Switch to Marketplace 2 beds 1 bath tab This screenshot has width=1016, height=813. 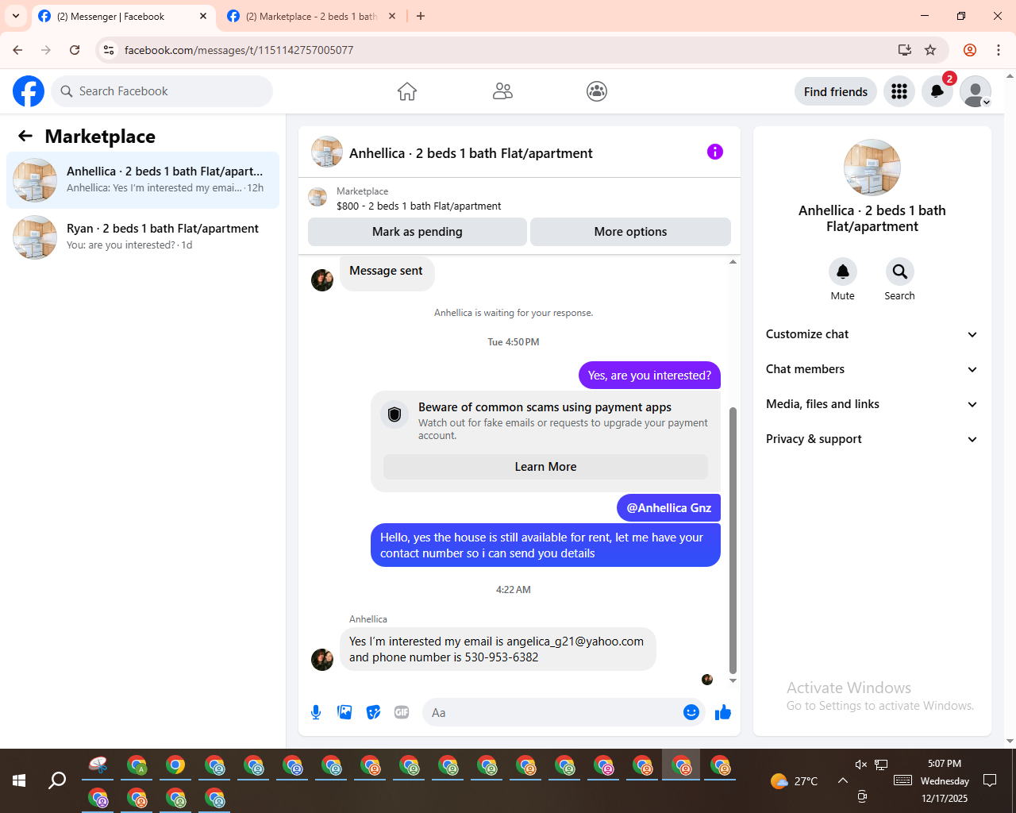pos(311,16)
